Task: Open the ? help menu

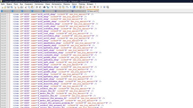Action: tap(96, 4)
